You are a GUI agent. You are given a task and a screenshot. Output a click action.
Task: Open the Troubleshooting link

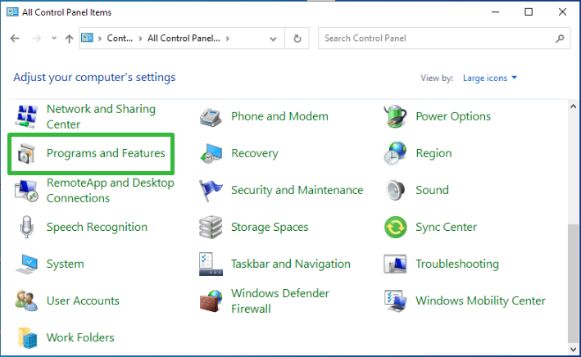click(457, 264)
